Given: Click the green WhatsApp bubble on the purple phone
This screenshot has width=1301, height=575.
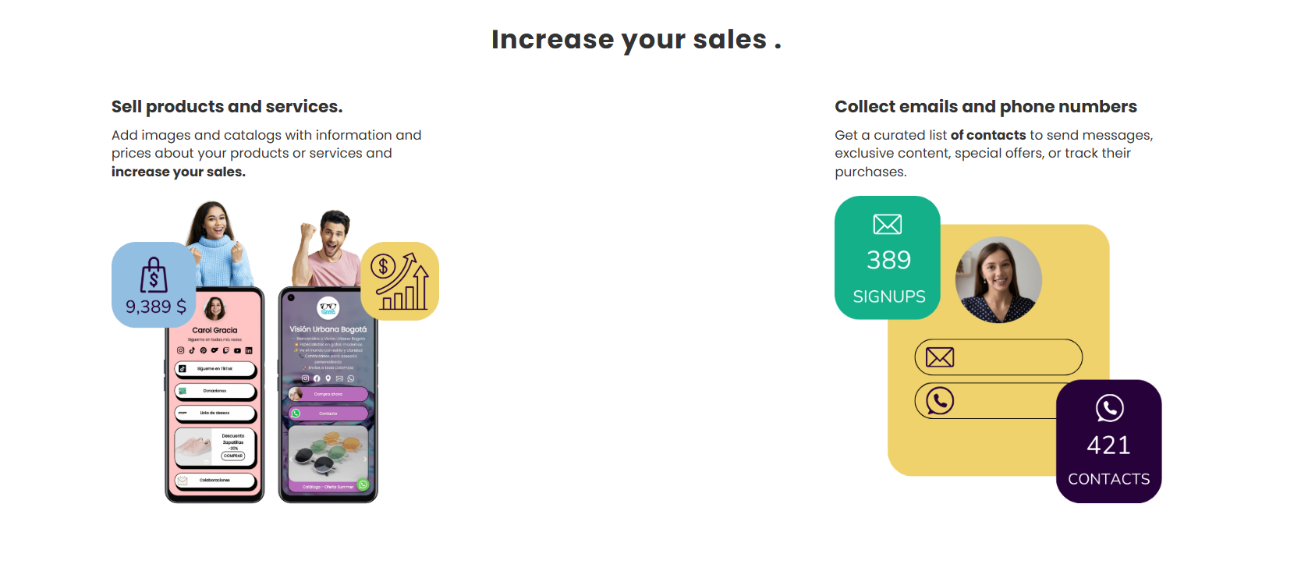Looking at the screenshot, I should (x=363, y=484).
